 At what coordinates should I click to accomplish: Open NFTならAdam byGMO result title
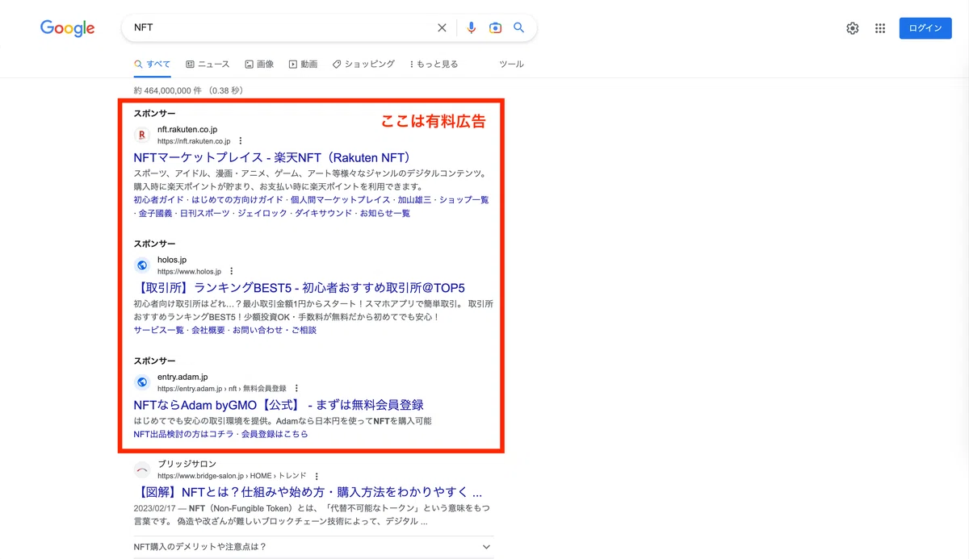[x=279, y=405]
